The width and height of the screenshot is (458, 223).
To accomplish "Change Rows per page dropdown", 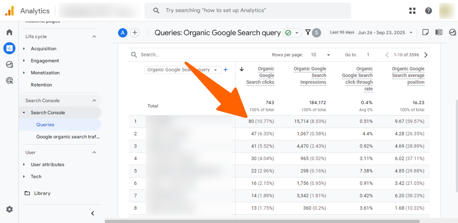I will (320, 55).
